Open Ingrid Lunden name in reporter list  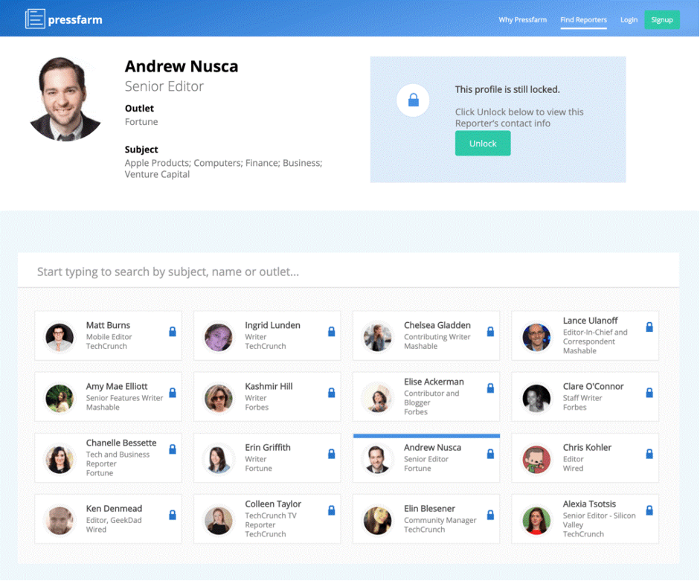[x=272, y=325]
